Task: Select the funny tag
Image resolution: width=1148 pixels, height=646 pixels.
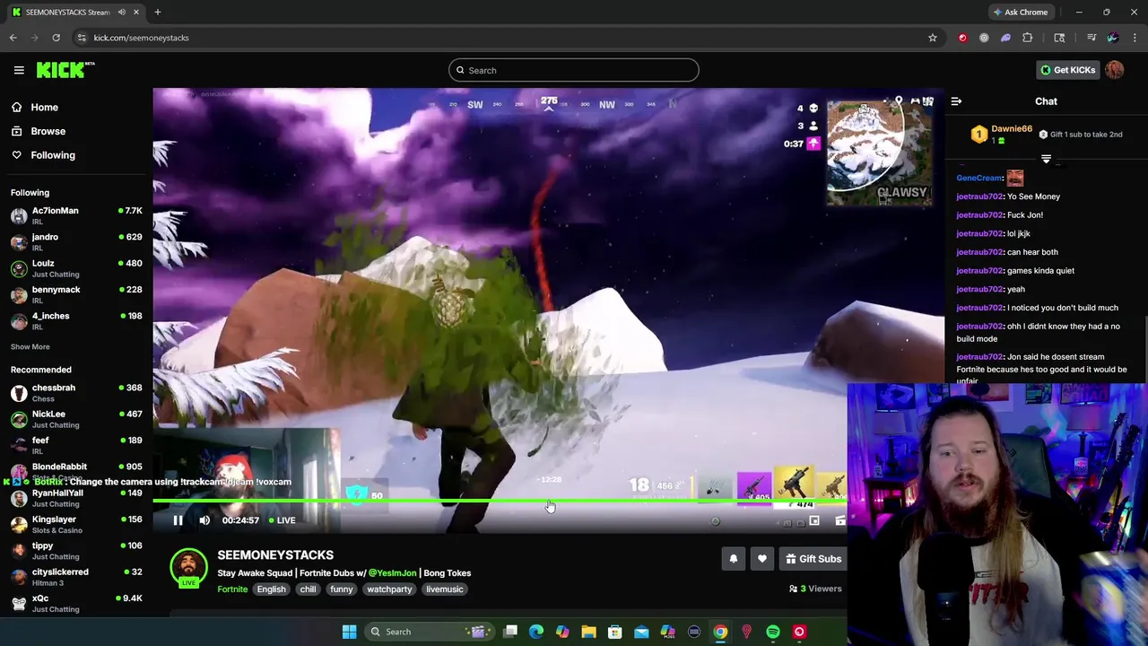Action: pyautogui.click(x=341, y=589)
